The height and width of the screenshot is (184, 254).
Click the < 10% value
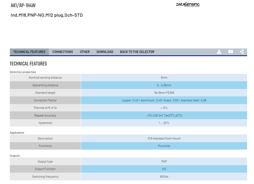click(x=164, y=108)
